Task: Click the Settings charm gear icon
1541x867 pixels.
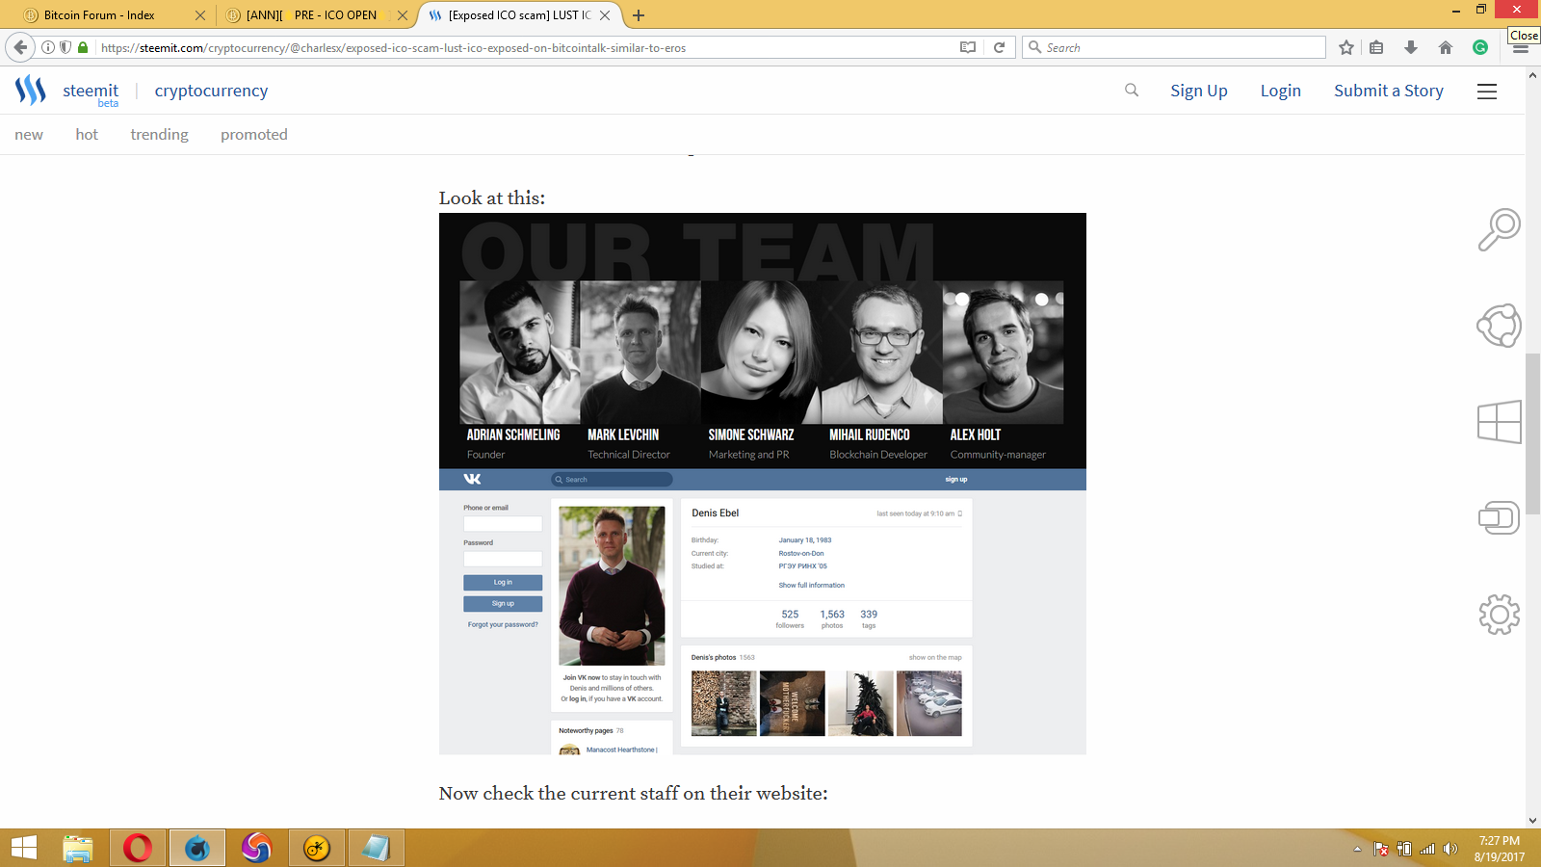Action: [x=1499, y=615]
